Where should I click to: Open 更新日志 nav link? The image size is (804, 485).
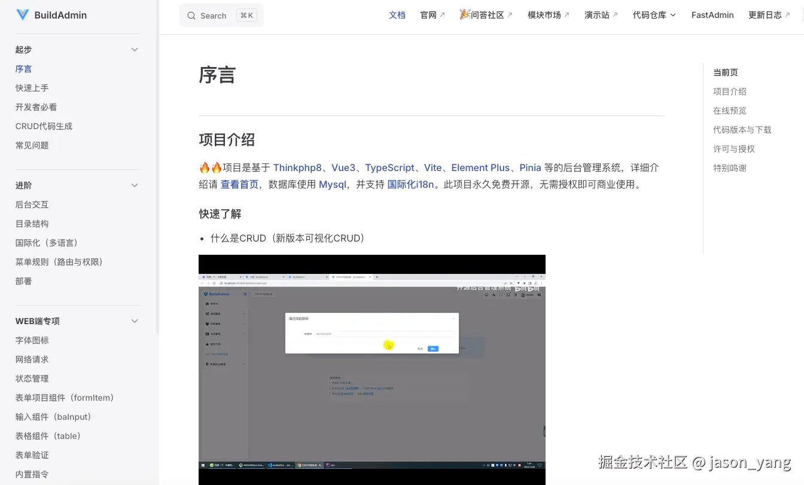(769, 15)
